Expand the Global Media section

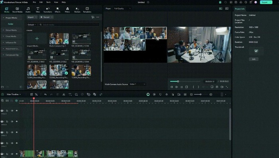point(11,30)
